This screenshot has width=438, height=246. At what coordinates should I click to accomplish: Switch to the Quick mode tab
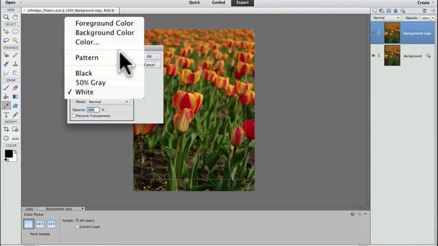(x=194, y=3)
